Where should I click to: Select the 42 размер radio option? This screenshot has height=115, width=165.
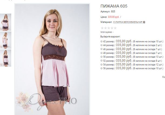pos(101,41)
